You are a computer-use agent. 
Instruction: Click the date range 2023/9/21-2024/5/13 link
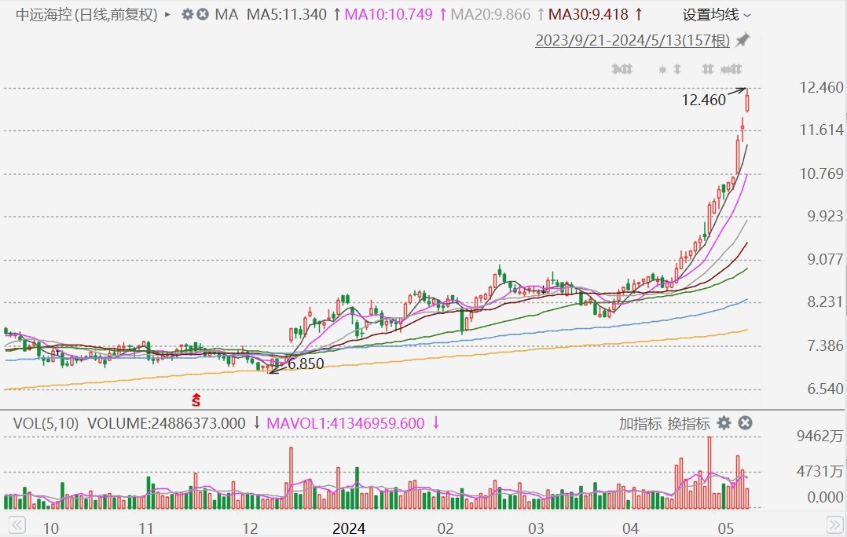click(632, 40)
